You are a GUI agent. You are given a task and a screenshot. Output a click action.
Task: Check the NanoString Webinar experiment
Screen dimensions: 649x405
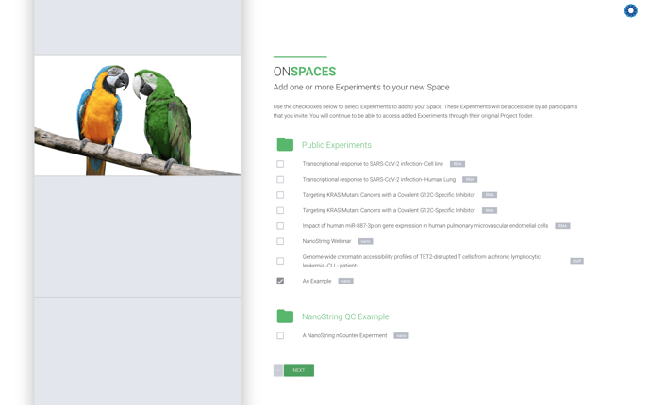point(280,241)
